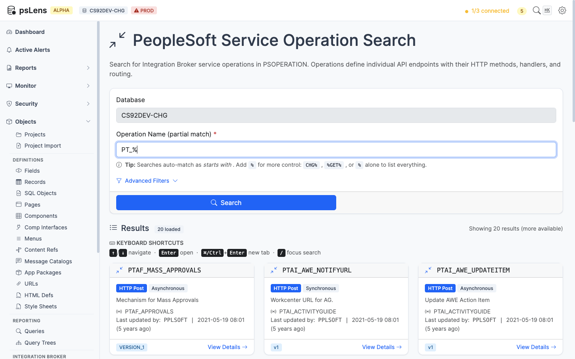The width and height of the screenshot is (575, 359).
Task: Click the App Packages box icon
Action: (19, 272)
